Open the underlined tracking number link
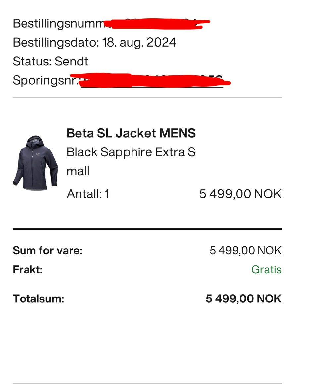Viewport: 318px width, 384px height. click(x=152, y=81)
